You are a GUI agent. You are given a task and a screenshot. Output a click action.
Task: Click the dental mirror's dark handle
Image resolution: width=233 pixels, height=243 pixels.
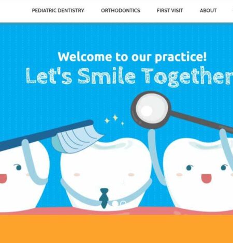coord(202,121)
